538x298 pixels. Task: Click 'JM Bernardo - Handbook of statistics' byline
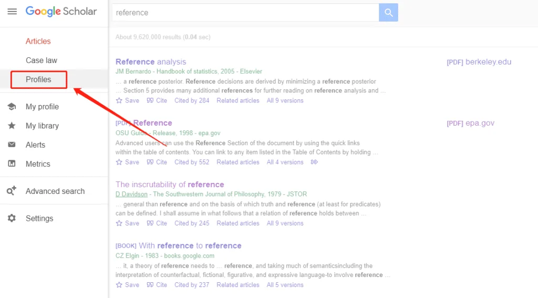coord(189,71)
